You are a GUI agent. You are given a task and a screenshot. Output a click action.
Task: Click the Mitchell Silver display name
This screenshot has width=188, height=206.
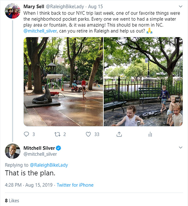[x=39, y=148]
